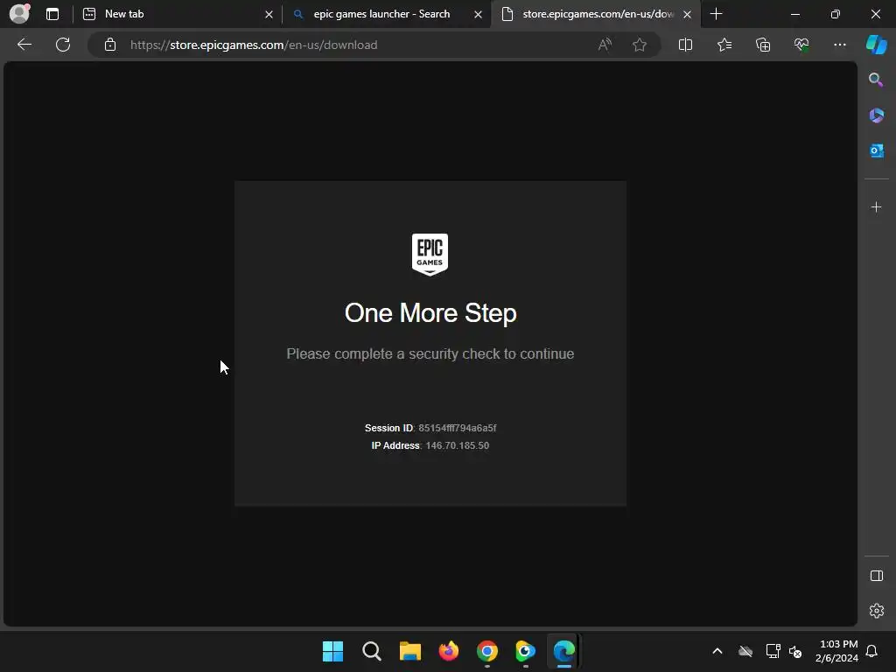The image size is (896, 672).
Task: Open Outlook in the sidebar
Action: (x=876, y=150)
